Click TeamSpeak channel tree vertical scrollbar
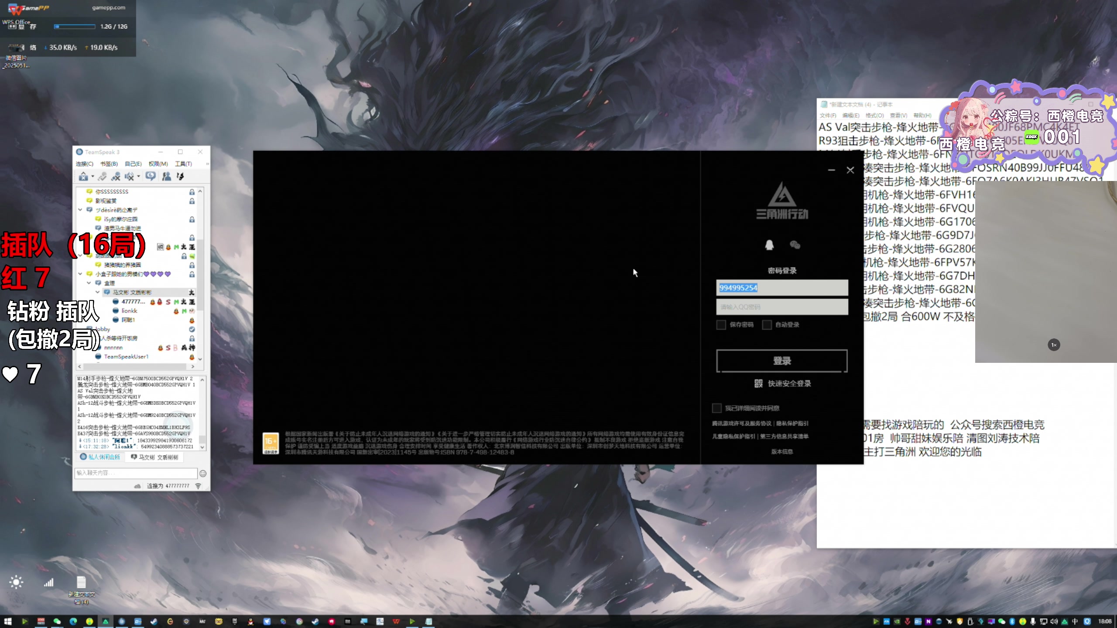 click(x=200, y=275)
